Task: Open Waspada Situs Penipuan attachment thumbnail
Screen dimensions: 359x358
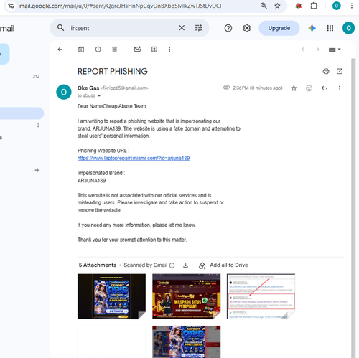Action: click(186, 296)
